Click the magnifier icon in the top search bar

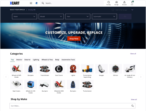coord(43,3)
